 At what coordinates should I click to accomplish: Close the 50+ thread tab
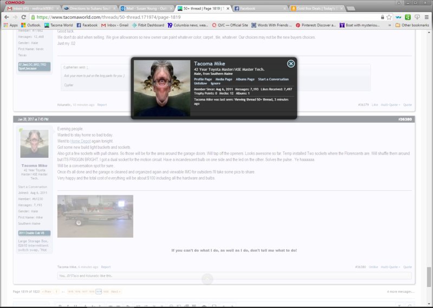(228, 9)
